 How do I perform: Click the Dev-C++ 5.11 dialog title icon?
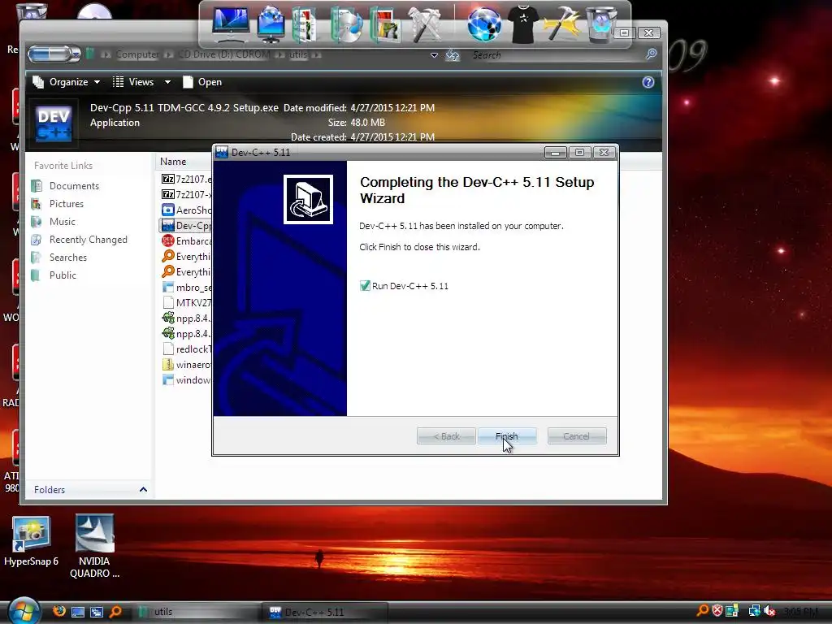222,152
